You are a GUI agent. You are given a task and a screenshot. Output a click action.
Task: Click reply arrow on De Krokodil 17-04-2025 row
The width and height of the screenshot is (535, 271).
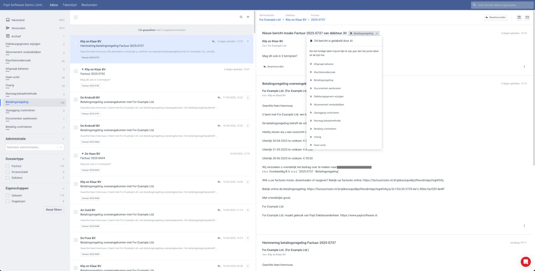(x=219, y=98)
